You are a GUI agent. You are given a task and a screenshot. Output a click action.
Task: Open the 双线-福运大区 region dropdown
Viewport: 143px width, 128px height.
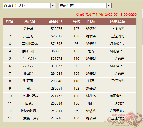29,6
